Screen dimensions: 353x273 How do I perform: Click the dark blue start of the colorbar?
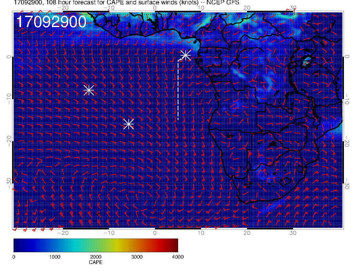18,245
